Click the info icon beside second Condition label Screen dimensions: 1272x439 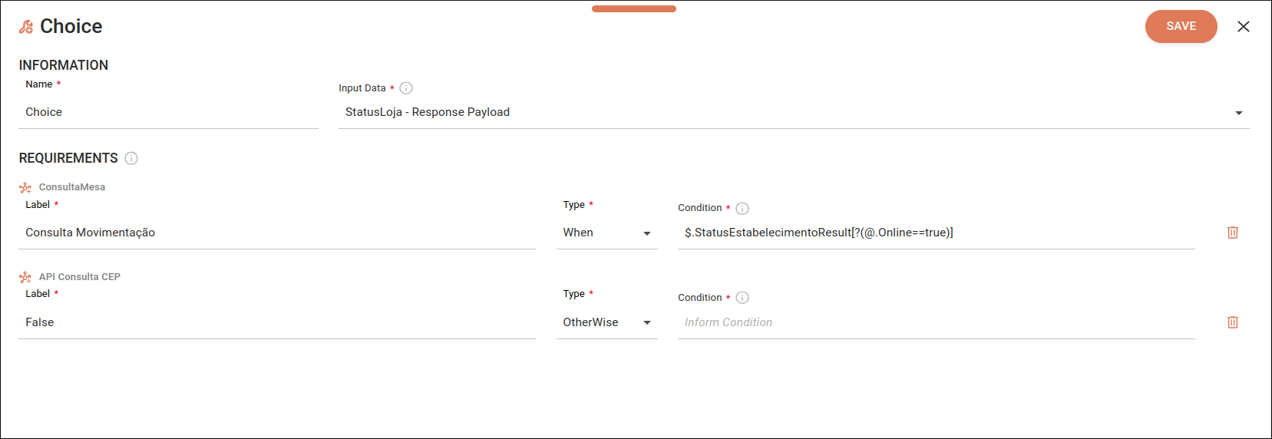click(x=742, y=298)
